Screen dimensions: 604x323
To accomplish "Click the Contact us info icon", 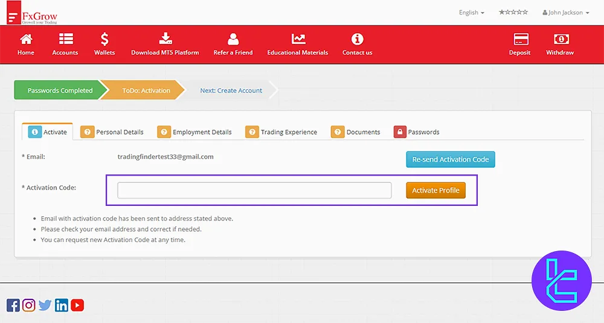I will pyautogui.click(x=357, y=39).
